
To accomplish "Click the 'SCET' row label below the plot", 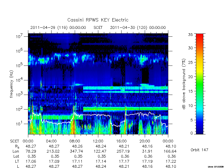I will coord(15,141).
